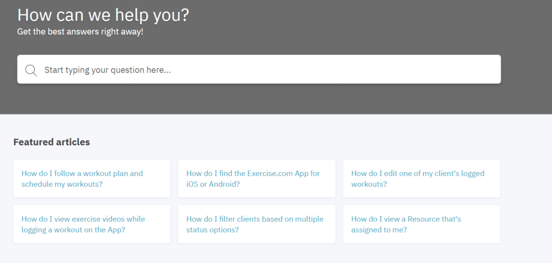Click the 'Get the best answers right away!' subtitle
Image resolution: width=552 pixels, height=263 pixels.
tap(80, 32)
